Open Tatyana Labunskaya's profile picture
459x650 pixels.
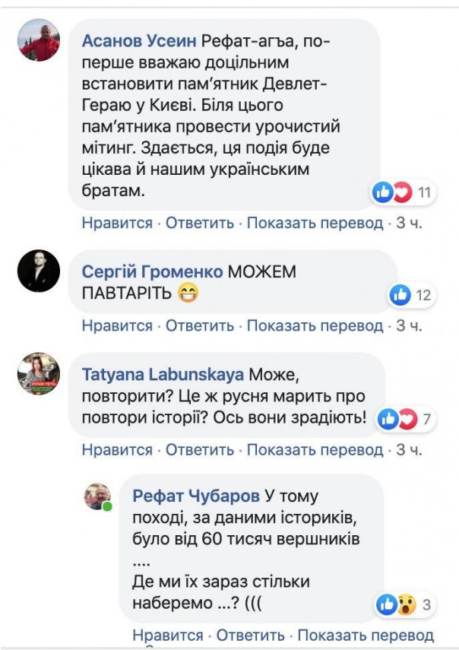(x=39, y=373)
